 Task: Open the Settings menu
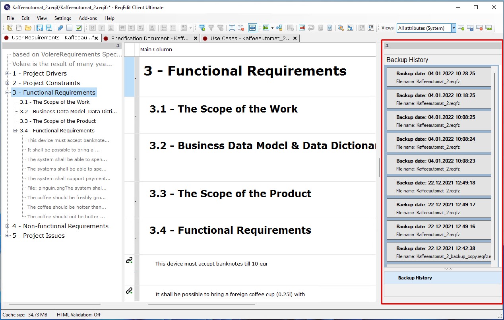pyautogui.click(x=63, y=18)
